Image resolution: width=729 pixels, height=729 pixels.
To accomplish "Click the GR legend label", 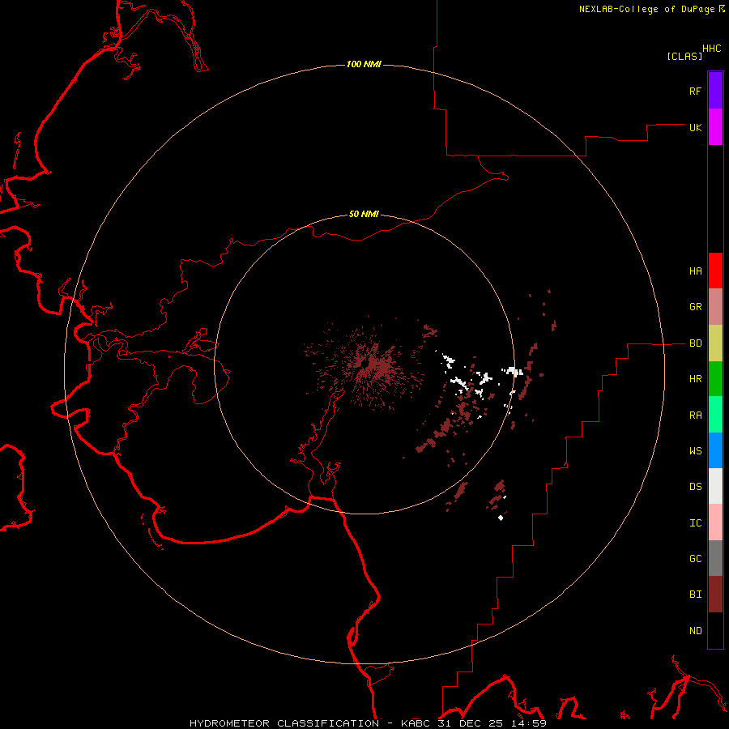I will (x=696, y=307).
